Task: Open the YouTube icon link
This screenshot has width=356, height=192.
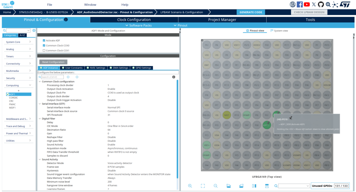Action: tap(307, 5)
